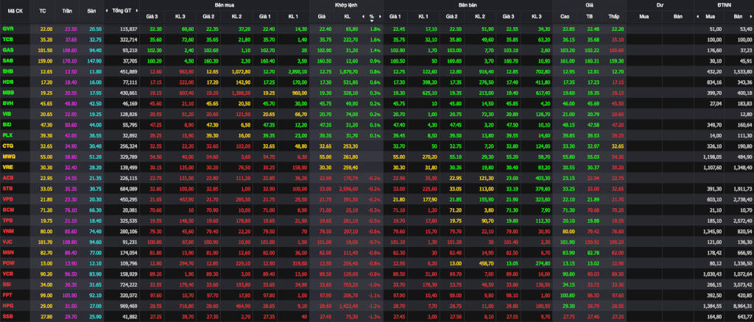The height and width of the screenshot is (322, 754).
Task: Sort by % change column header
Action: tap(372, 16)
